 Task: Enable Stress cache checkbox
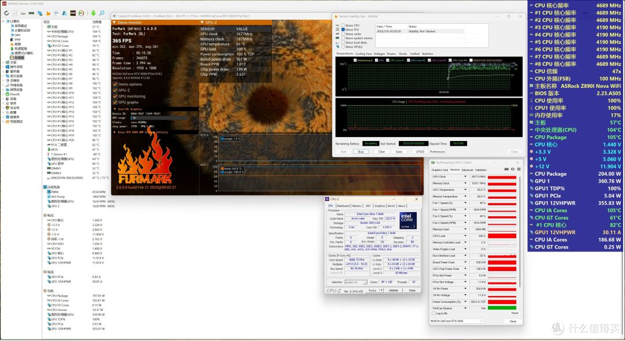tap(343, 34)
